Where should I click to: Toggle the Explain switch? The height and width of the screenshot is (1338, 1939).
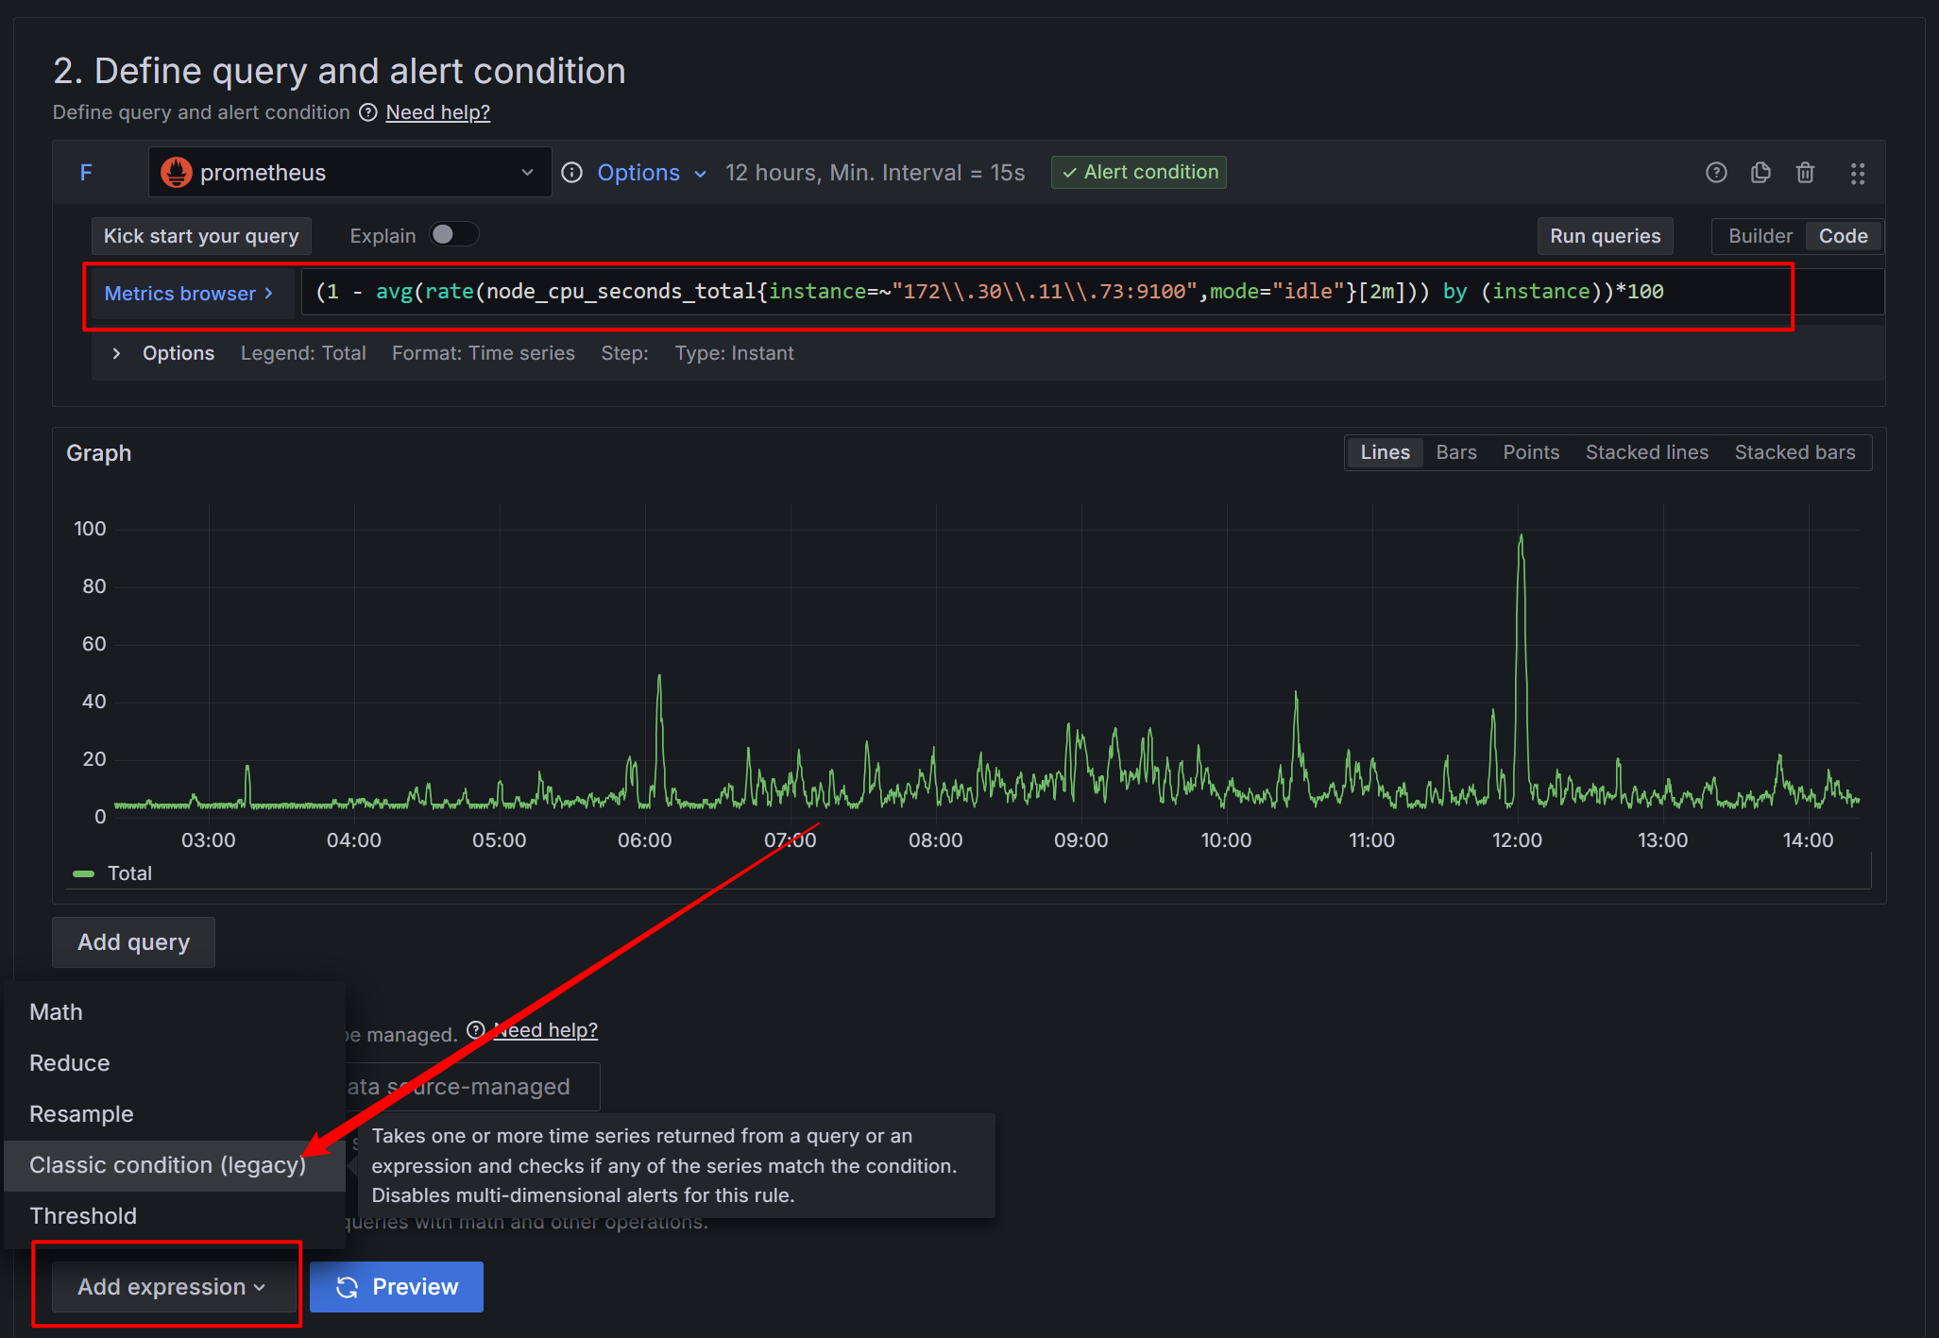(x=453, y=234)
